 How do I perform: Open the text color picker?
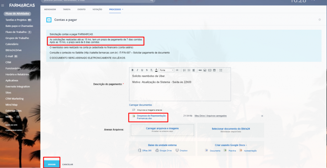pos(156,70)
